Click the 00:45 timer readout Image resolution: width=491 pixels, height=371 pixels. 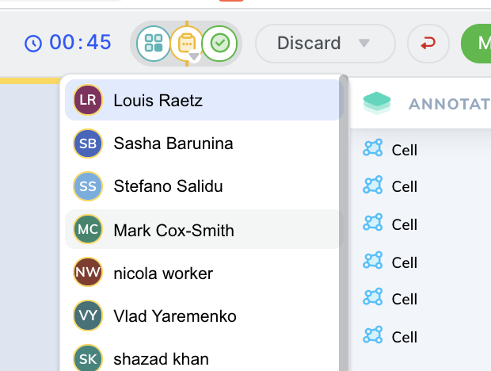pos(80,42)
